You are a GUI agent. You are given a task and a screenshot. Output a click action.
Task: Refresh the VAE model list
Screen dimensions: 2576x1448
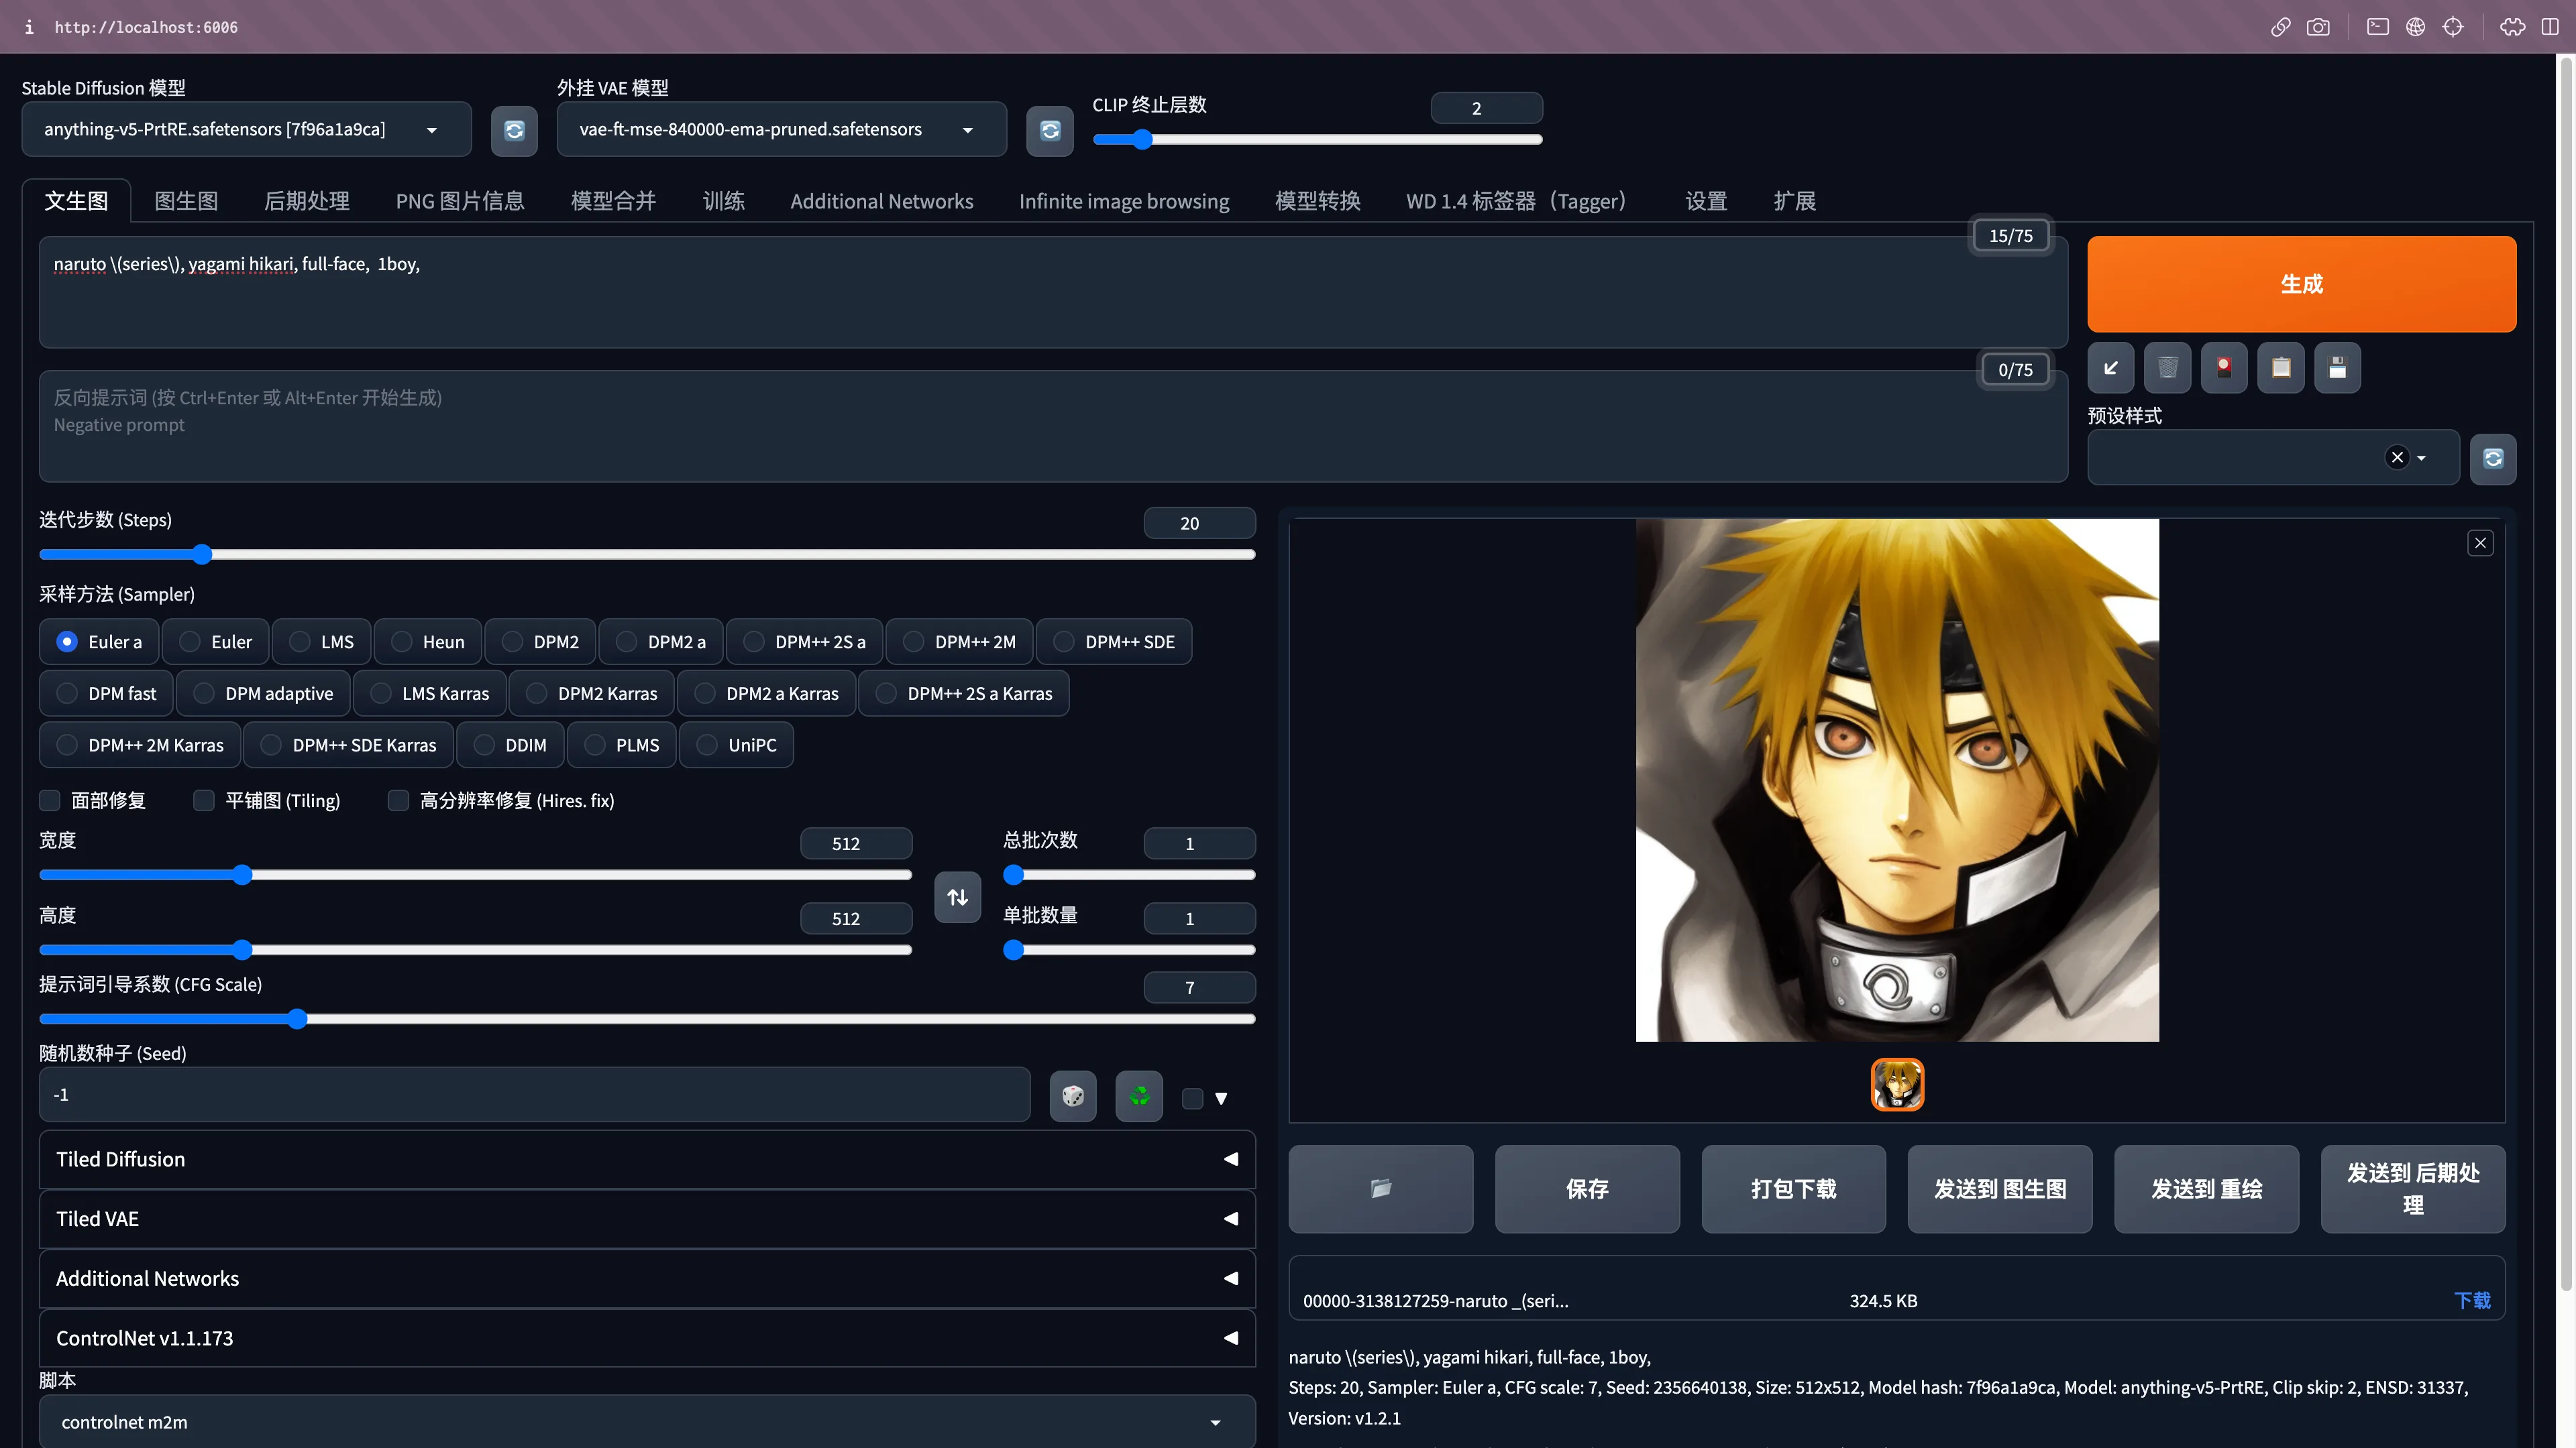[1050, 131]
